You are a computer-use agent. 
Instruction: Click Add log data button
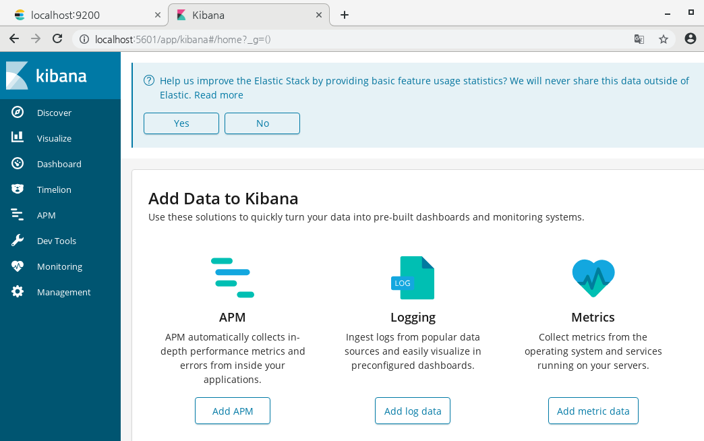point(413,411)
